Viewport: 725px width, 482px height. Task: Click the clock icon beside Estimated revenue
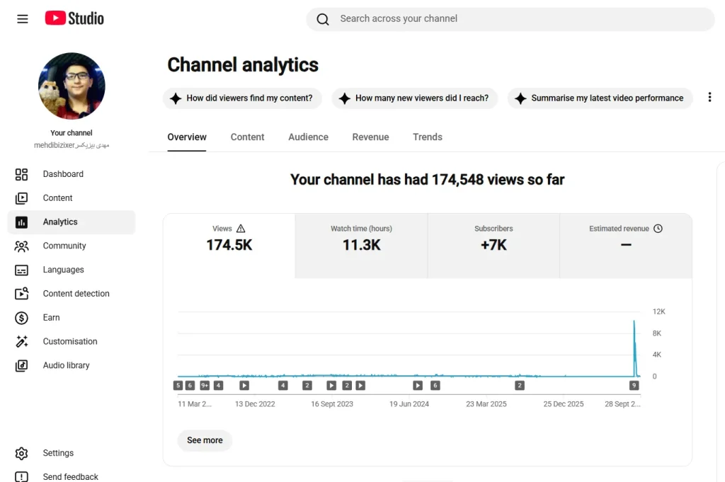point(658,229)
